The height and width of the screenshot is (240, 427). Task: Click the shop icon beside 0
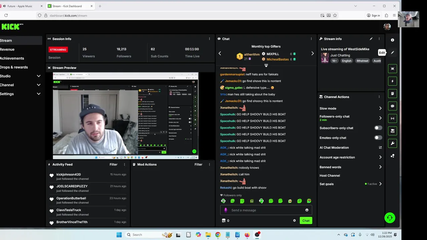[224, 220]
